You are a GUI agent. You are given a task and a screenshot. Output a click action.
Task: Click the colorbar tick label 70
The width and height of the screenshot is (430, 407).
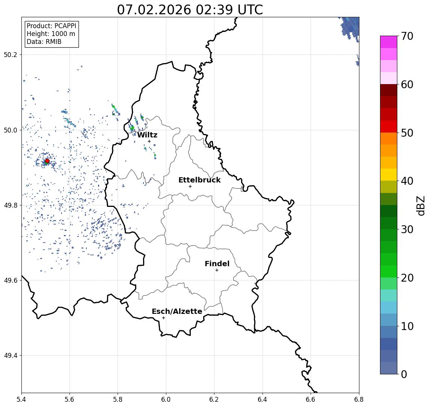[x=407, y=36]
